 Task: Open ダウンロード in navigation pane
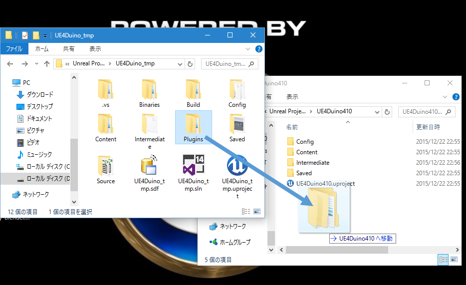tap(35, 94)
